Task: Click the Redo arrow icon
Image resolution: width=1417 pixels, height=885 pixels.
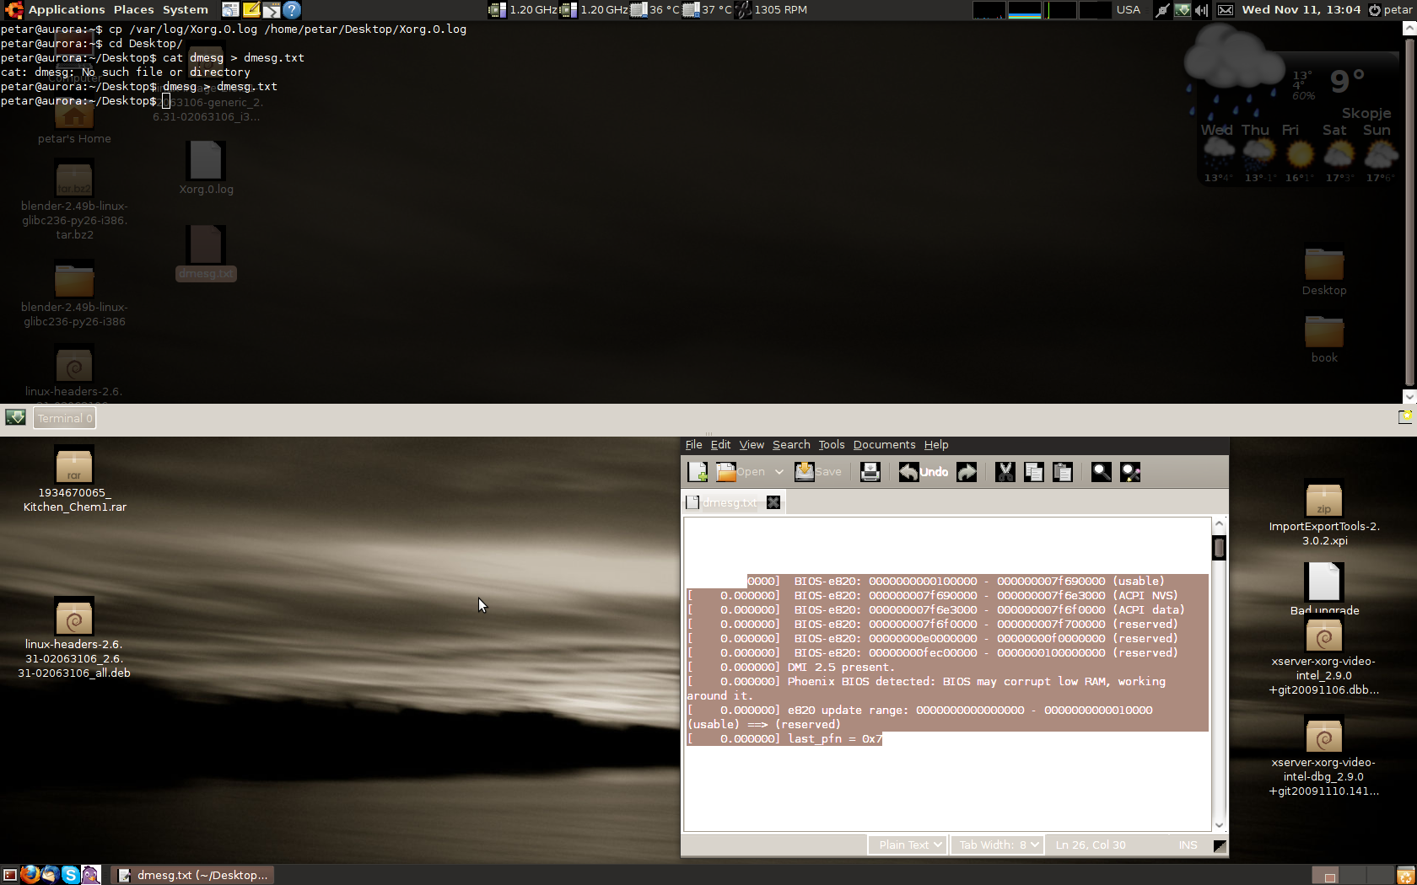Action: pyautogui.click(x=967, y=472)
